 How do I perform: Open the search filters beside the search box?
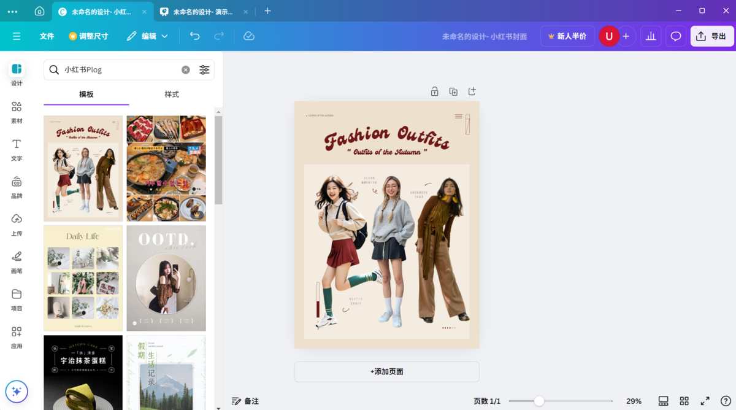click(x=204, y=69)
